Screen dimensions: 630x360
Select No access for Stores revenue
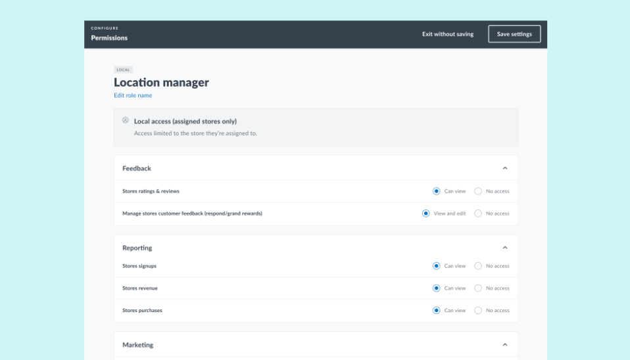(x=478, y=288)
